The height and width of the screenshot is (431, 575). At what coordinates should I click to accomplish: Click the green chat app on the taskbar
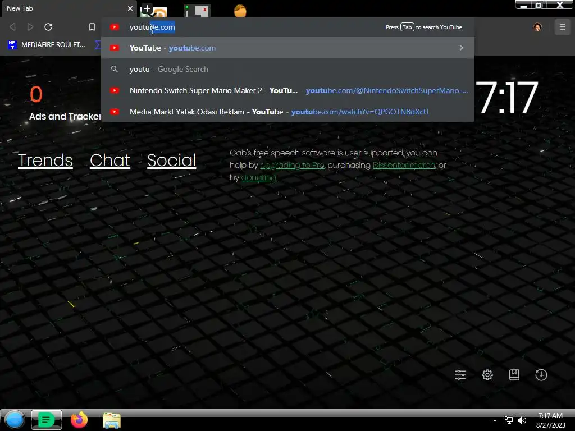[x=46, y=420]
